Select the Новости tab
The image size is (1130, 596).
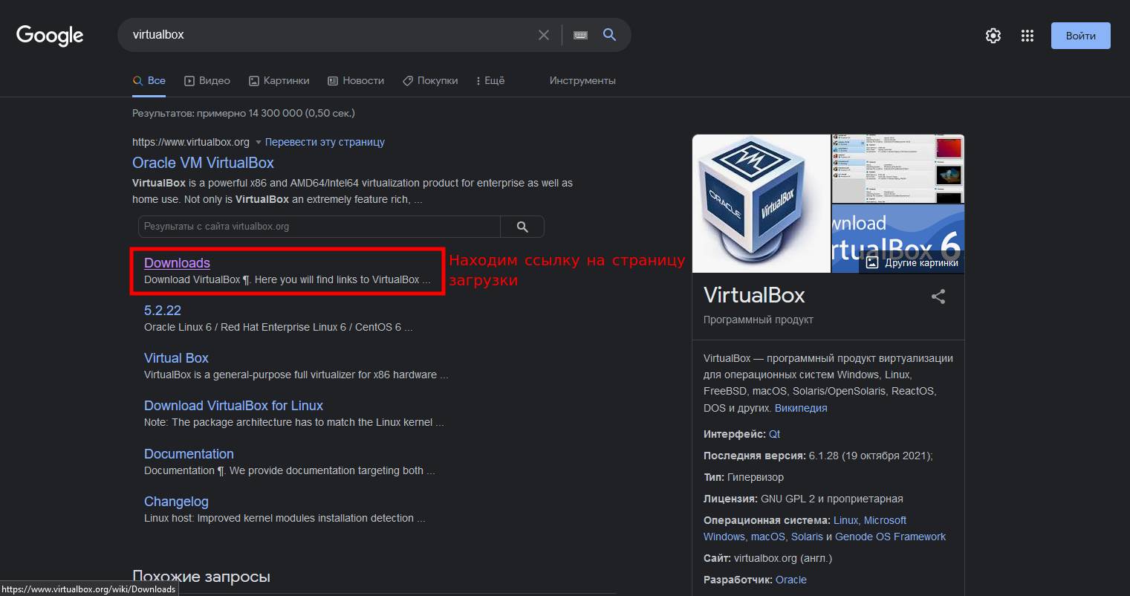356,80
